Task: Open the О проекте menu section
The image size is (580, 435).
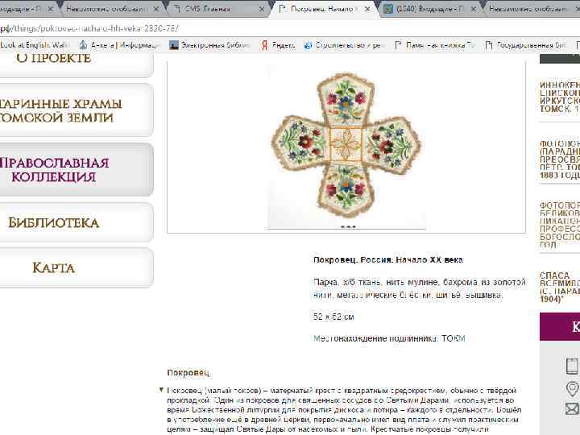Action: click(74, 63)
